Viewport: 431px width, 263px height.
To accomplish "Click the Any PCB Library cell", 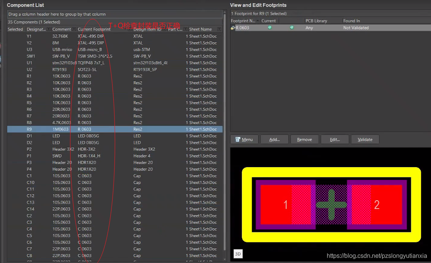I will [309, 28].
